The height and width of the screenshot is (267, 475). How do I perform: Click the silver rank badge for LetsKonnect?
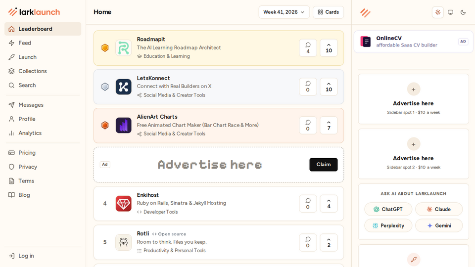[x=105, y=87]
